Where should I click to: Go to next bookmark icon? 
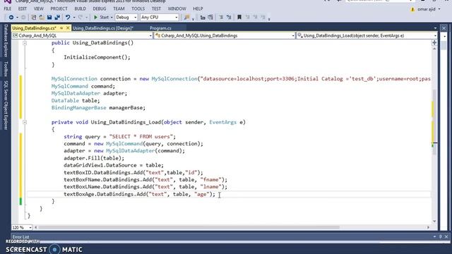click(x=255, y=17)
